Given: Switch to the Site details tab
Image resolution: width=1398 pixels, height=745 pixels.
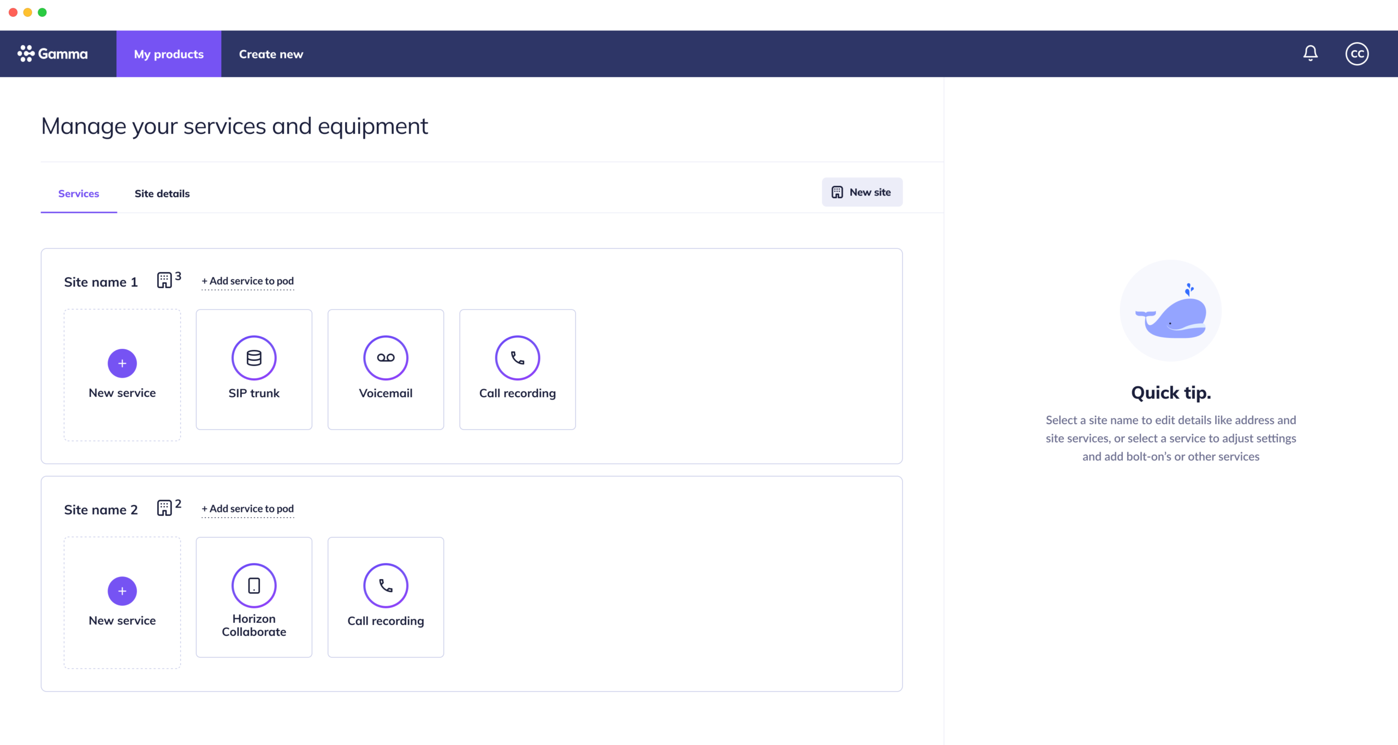Looking at the screenshot, I should [162, 194].
